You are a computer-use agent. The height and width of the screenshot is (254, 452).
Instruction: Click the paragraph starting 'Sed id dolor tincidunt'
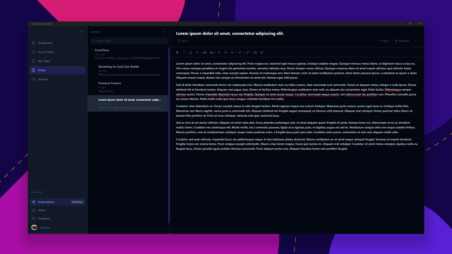click(x=296, y=92)
